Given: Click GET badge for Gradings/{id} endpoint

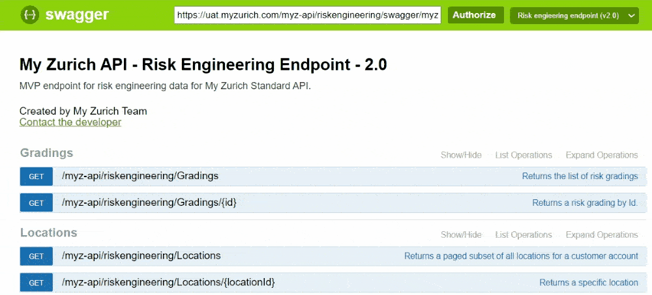Looking at the screenshot, I should pyautogui.click(x=36, y=203).
